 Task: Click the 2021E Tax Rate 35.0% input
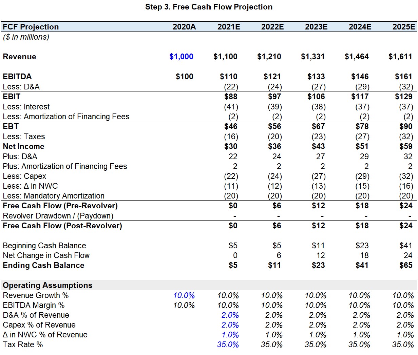click(x=228, y=344)
